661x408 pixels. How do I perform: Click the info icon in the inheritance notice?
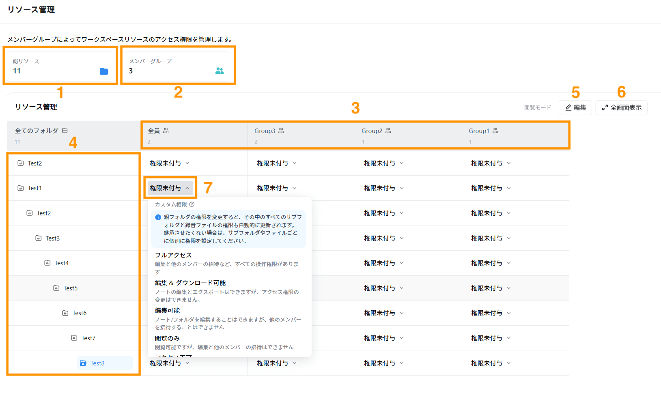click(158, 217)
